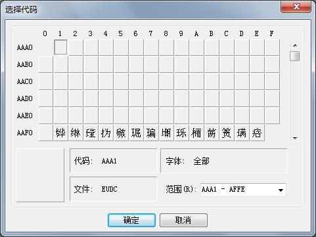Screen dimensions: 316x237
Task: Select glyph in row AAF0 column C
Action: 227,133
